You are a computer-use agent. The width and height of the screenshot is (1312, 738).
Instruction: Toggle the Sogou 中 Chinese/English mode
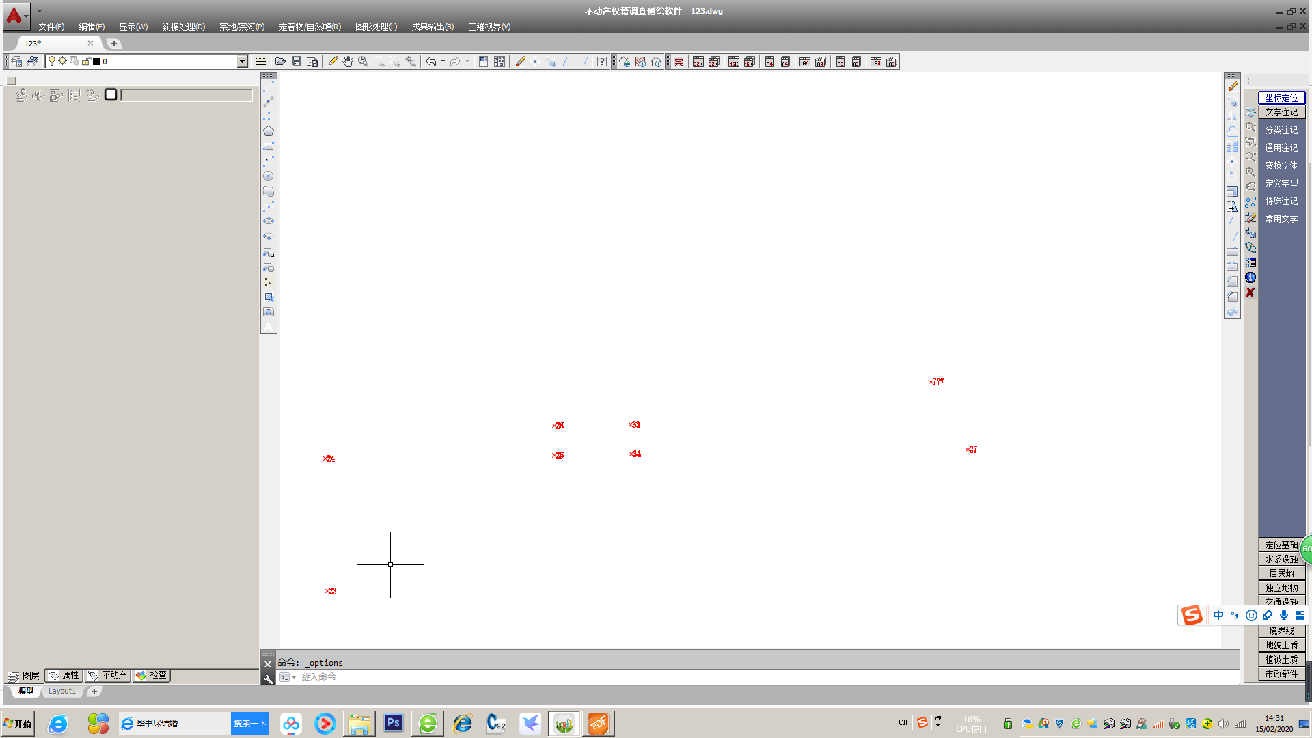(x=1218, y=616)
